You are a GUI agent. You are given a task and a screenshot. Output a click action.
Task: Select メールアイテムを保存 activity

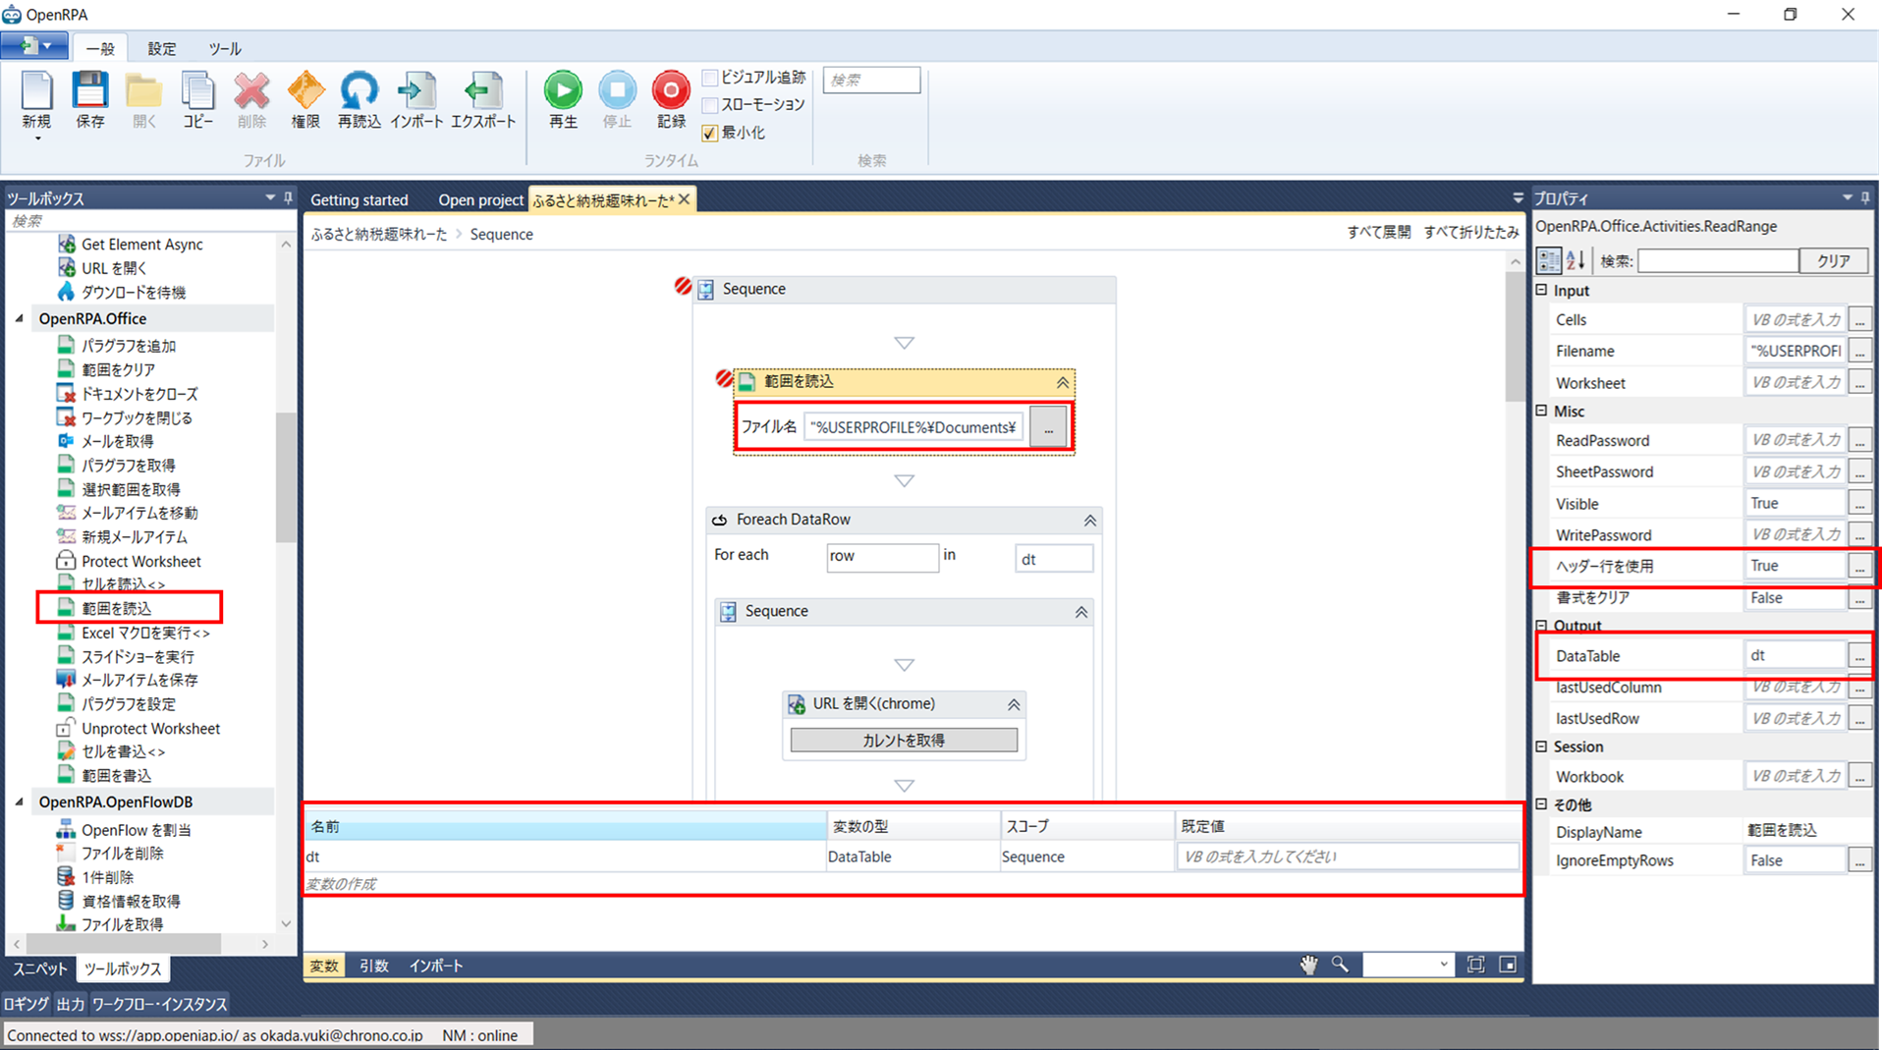[x=138, y=680]
